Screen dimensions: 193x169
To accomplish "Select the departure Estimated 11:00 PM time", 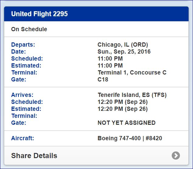I will click(x=110, y=65).
